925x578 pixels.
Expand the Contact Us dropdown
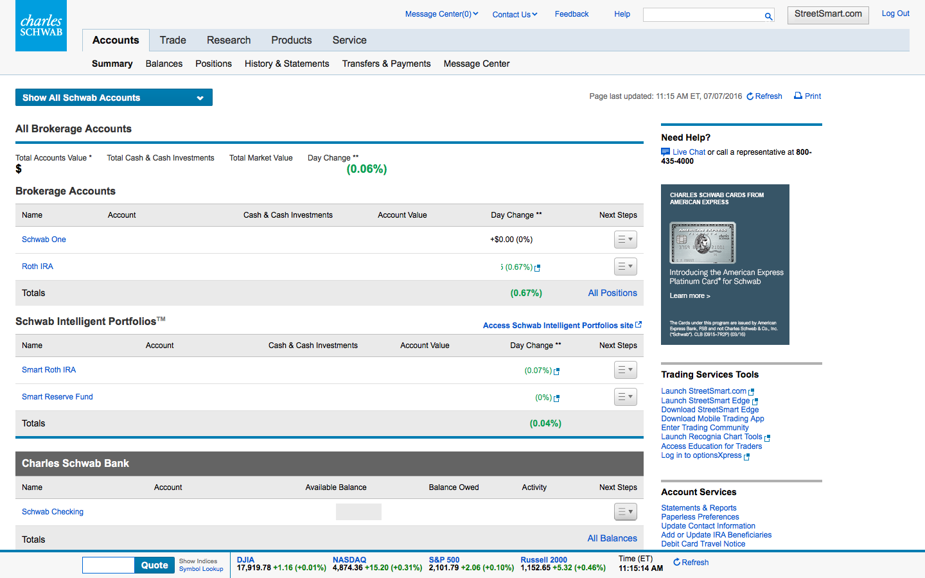[515, 14]
